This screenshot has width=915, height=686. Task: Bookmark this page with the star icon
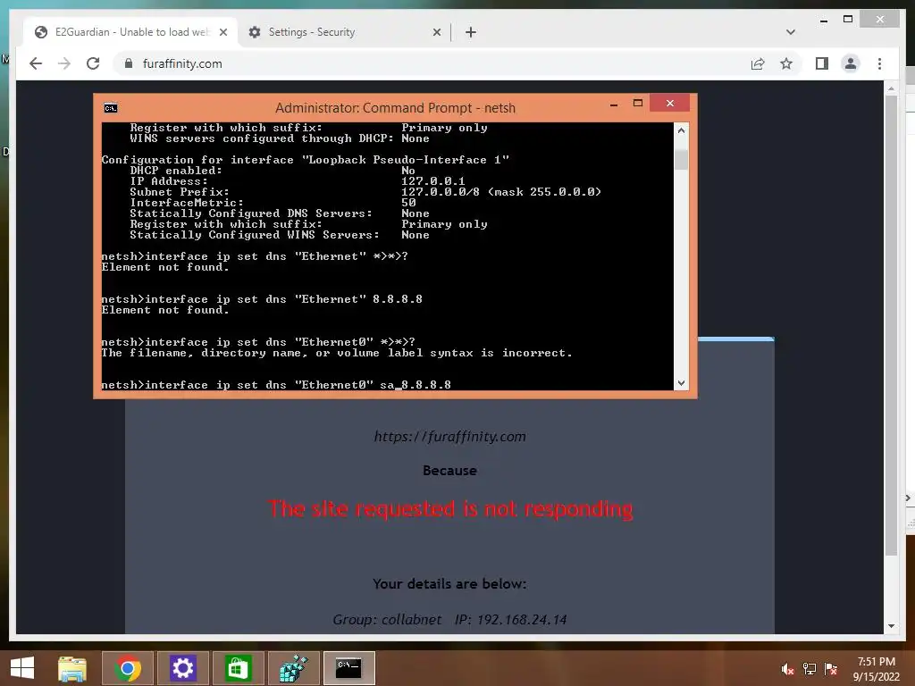786,63
